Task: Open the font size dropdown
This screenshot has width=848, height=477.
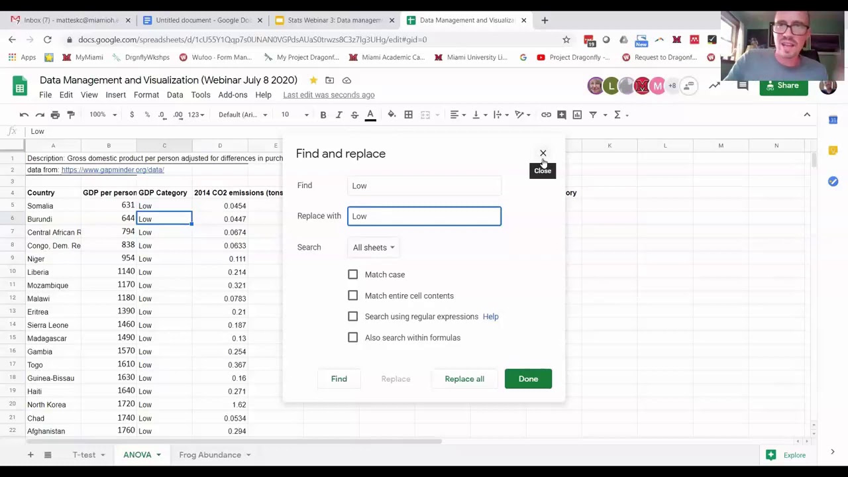Action: (295, 115)
